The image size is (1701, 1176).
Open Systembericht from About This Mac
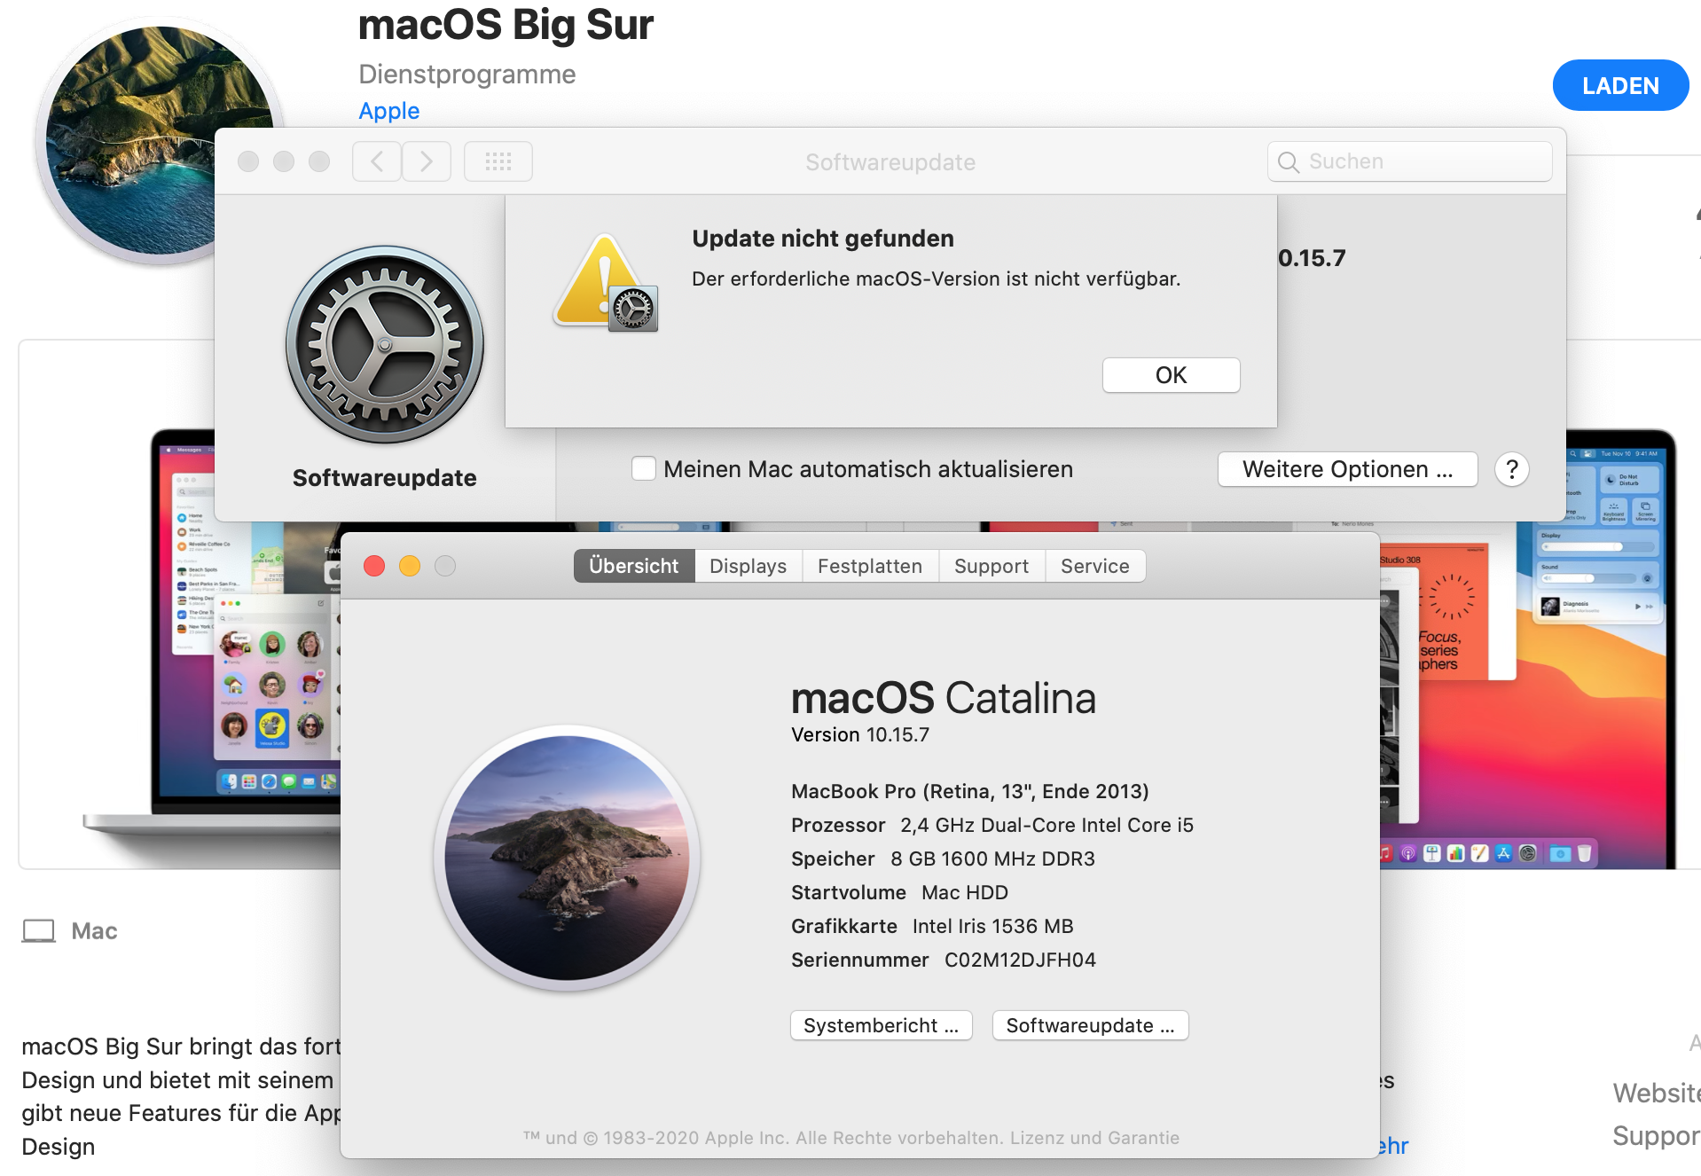882,1025
